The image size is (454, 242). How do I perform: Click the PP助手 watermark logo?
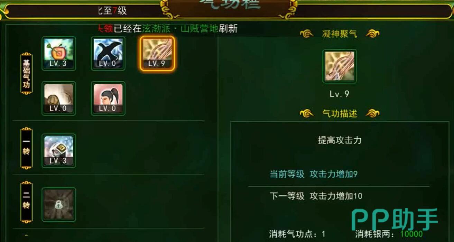pyautogui.click(x=395, y=220)
